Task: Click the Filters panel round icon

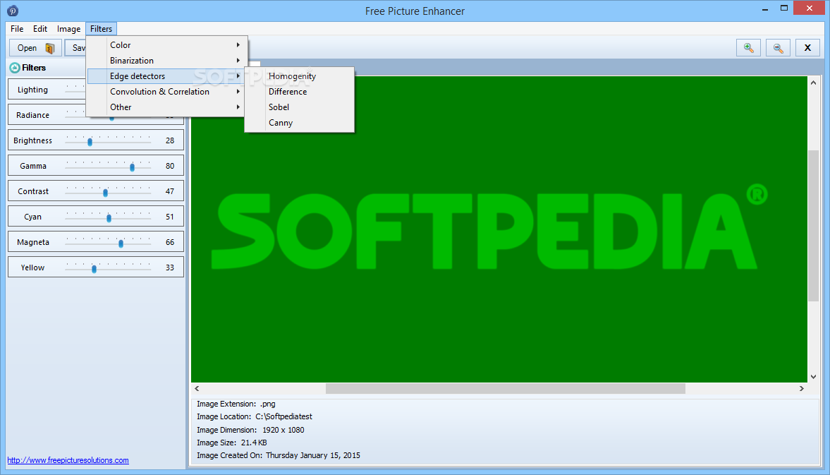Action: (x=15, y=68)
